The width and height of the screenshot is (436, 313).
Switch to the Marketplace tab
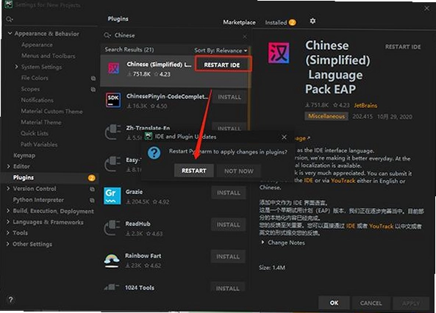(x=239, y=22)
